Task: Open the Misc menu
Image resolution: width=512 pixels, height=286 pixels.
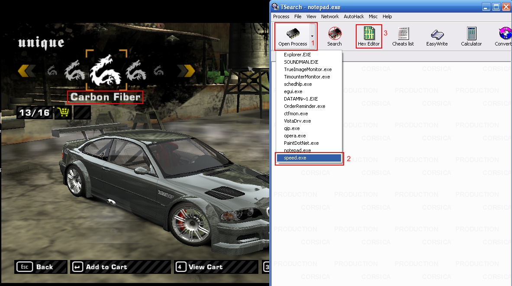Action: point(373,16)
